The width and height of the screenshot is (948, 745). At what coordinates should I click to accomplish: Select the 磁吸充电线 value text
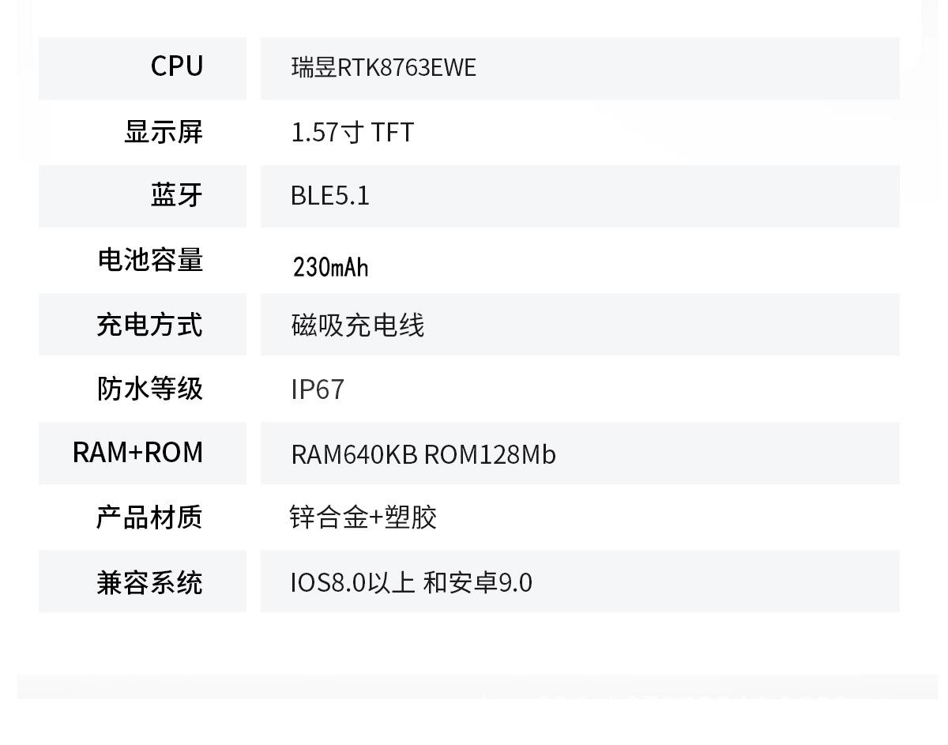(x=358, y=325)
